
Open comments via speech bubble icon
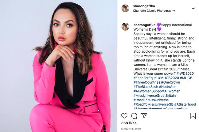click(134, 116)
